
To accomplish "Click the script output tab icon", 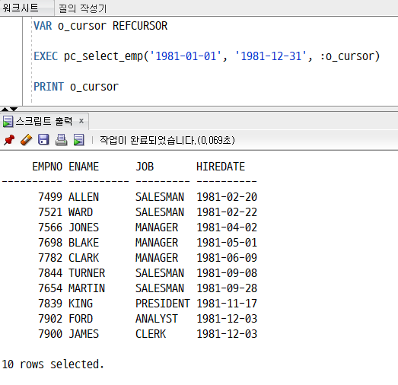I will (8, 122).
